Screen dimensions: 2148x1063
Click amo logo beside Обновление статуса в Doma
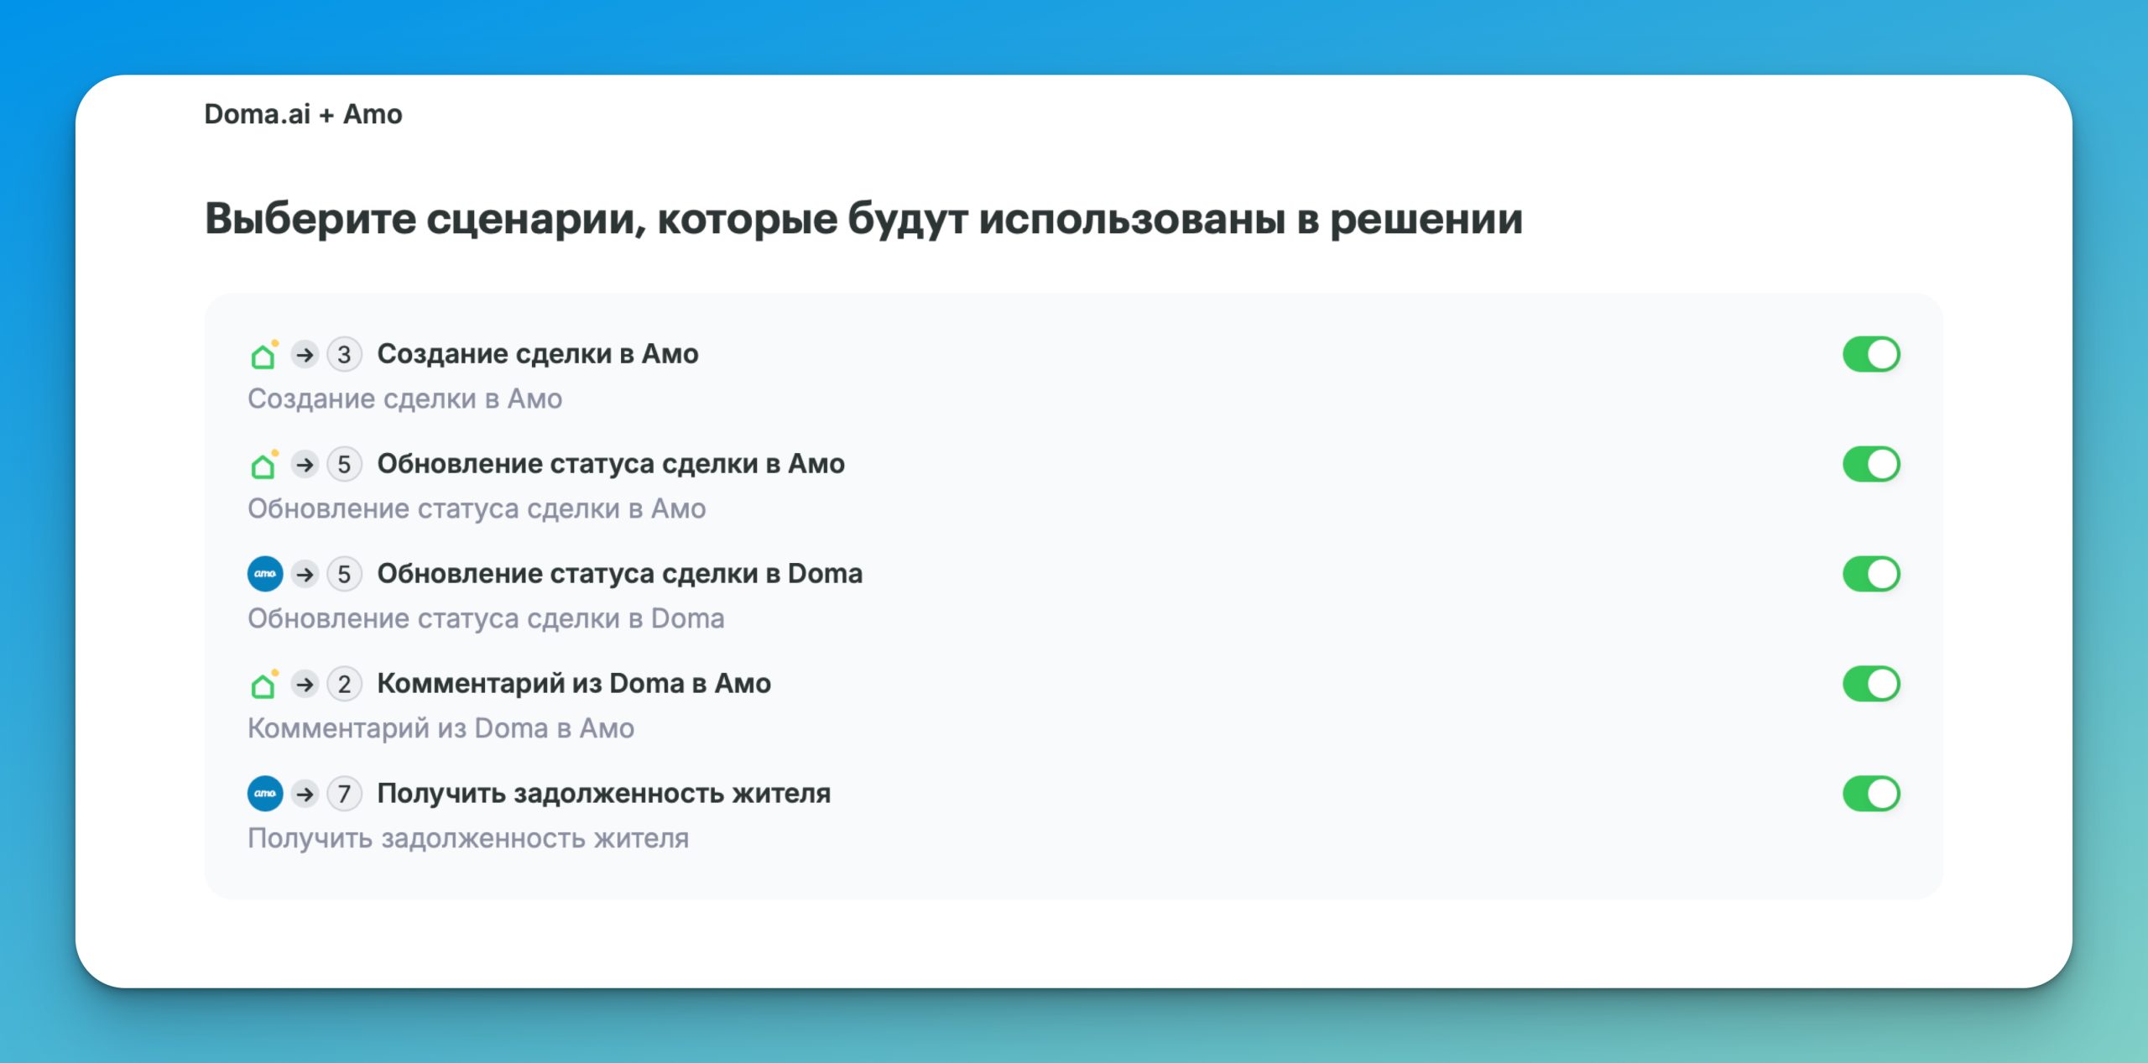tap(265, 574)
